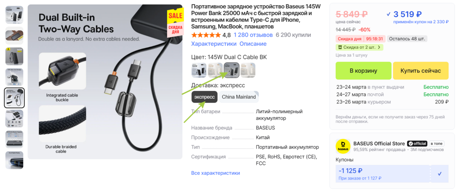Viewport: 459px width, 195px height.
Task: Select the China Mainland delivery option
Action: coord(239,97)
